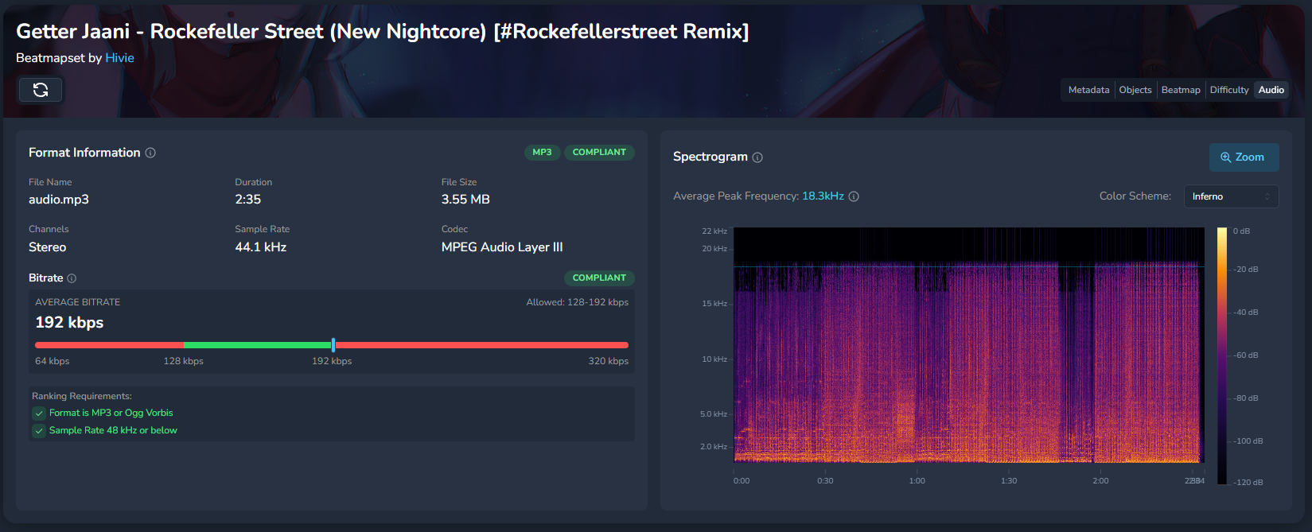Click the 128 kbps bitrate scale label
This screenshot has width=1312, height=532.
coord(184,362)
